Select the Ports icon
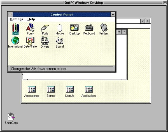 (45, 28)
